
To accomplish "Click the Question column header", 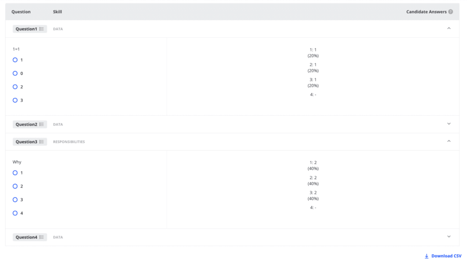I will pos(21,12).
